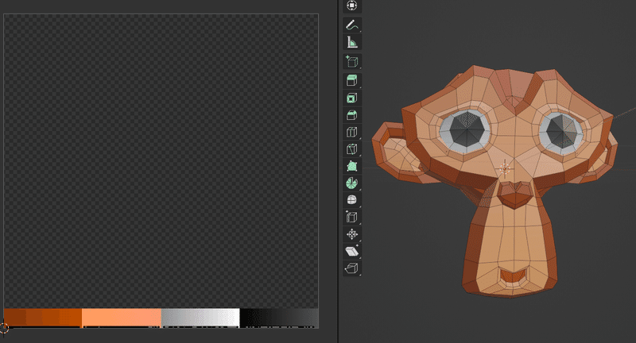The image size is (636, 343).
Task: Click the 2D cursor in the UV editor corner
Action: (4, 328)
